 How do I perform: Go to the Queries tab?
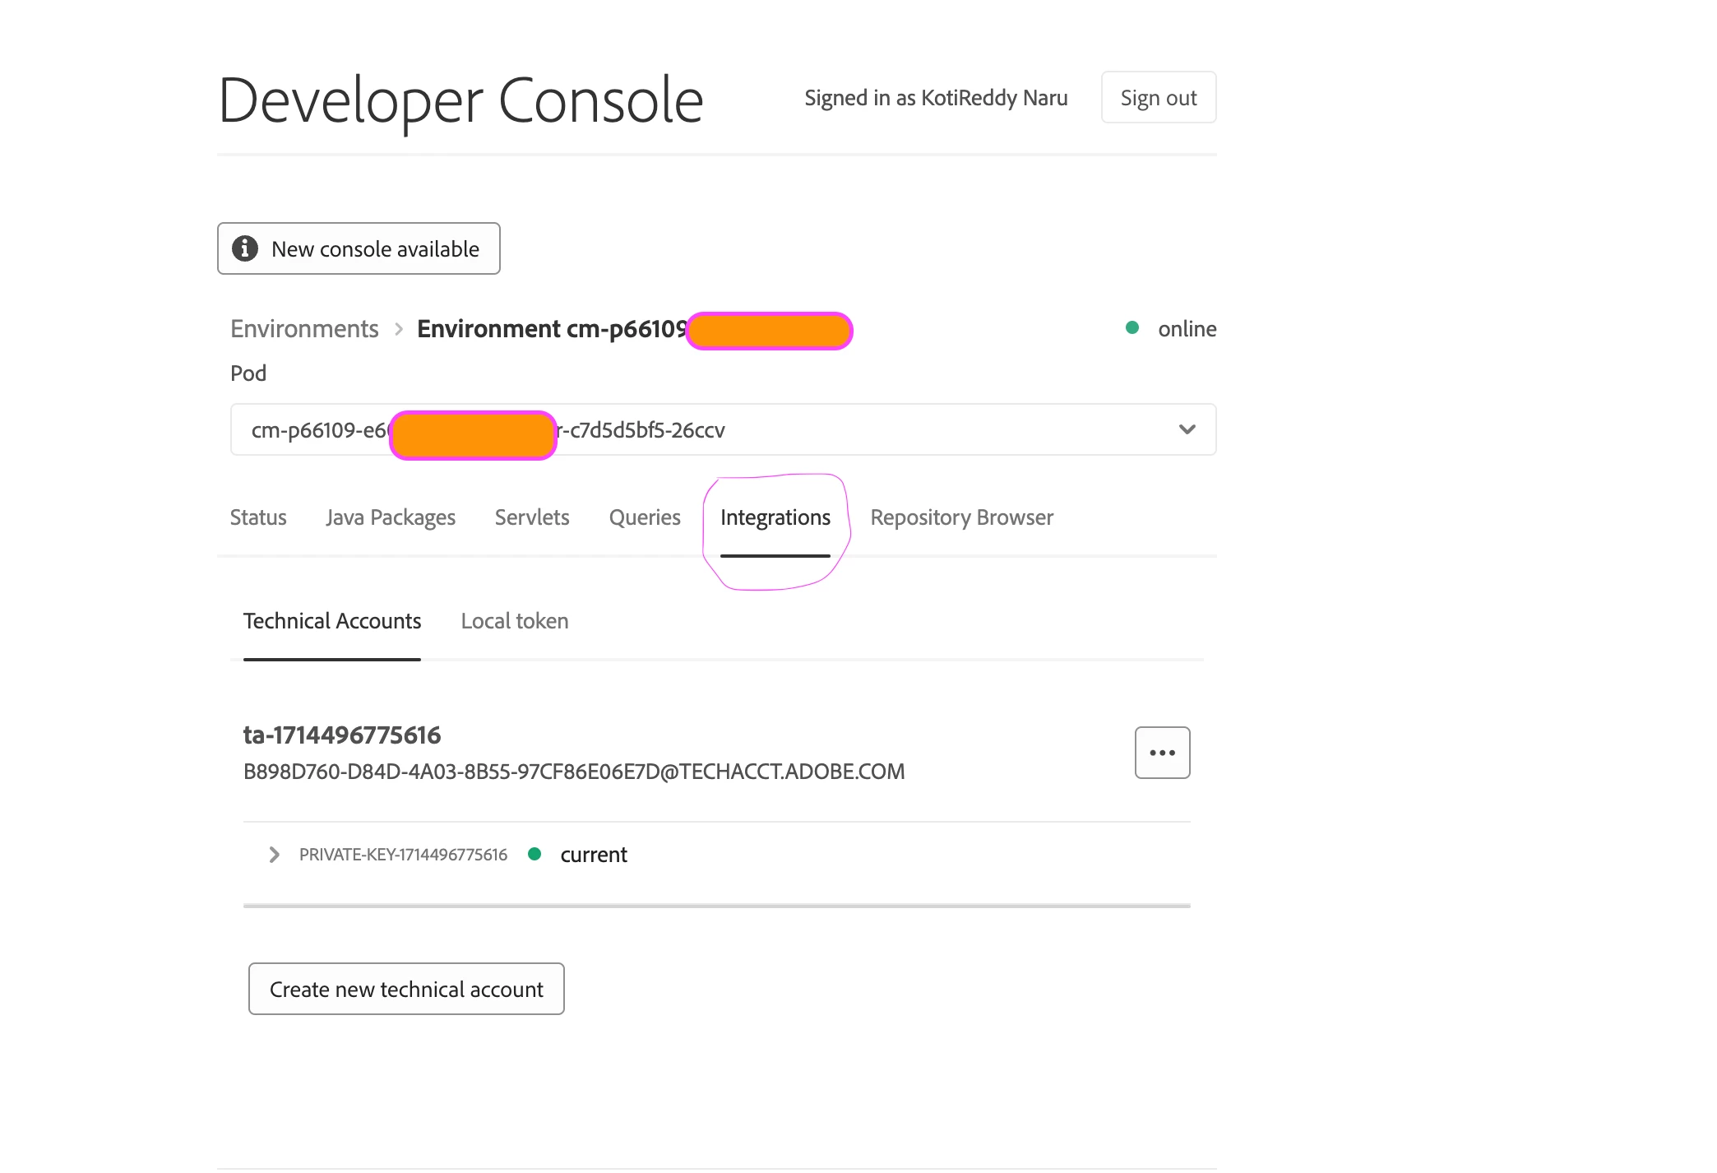pos(645,517)
